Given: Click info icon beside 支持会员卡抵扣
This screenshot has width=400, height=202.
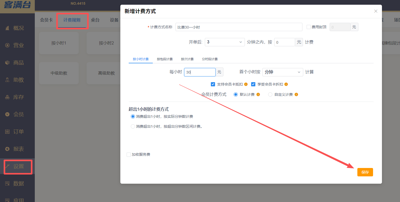Looking at the screenshot, I should click(246, 84).
